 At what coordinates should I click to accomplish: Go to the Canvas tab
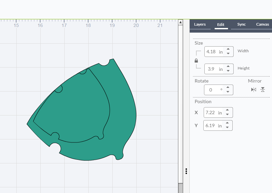(262, 24)
